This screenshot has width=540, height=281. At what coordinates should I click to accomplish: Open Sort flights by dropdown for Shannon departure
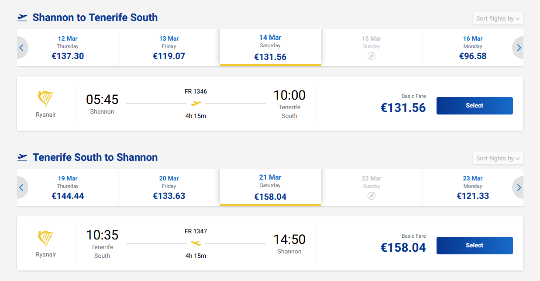(498, 18)
